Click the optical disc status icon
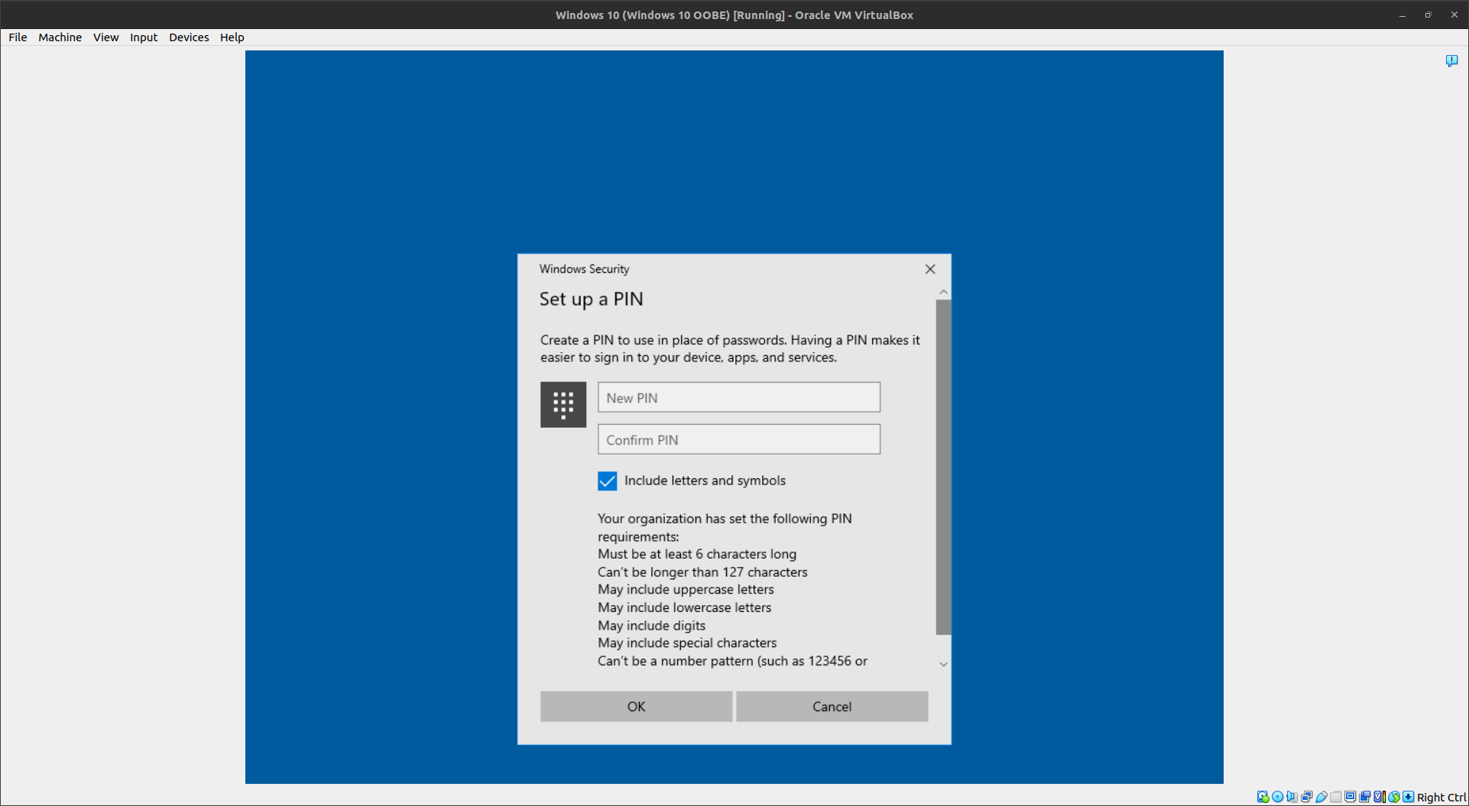 [1277, 797]
